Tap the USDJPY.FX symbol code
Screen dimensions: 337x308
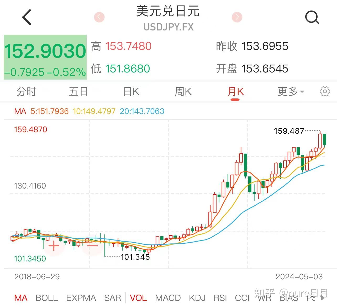tap(168, 27)
